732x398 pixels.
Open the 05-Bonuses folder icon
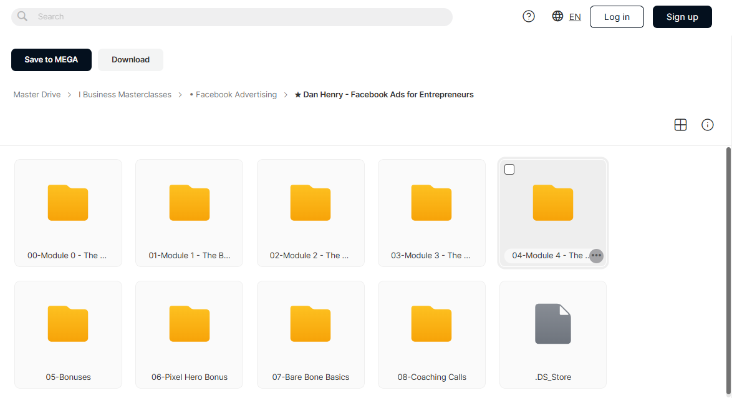coord(68,324)
